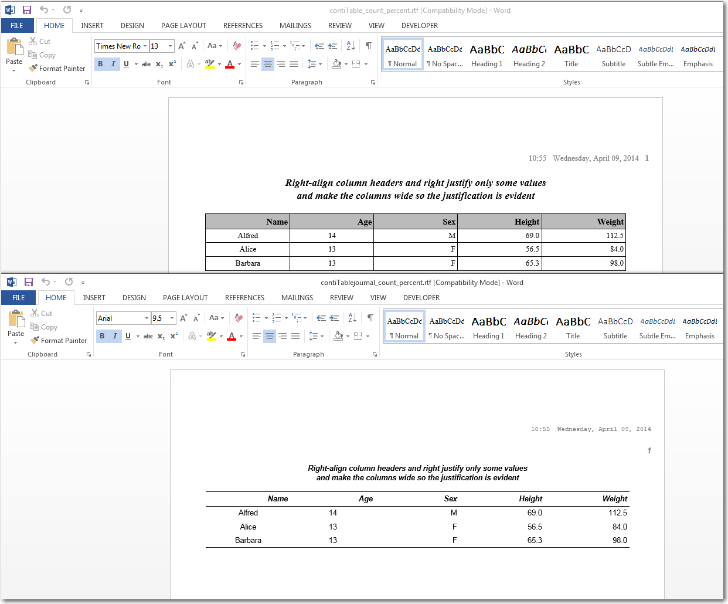The height and width of the screenshot is (604, 728).
Task: Toggle Bold in the top Word window
Action: pos(100,64)
